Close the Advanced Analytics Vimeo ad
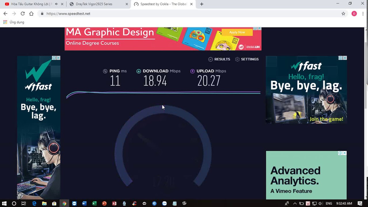The width and height of the screenshot is (368, 207). pyautogui.click(x=345, y=153)
